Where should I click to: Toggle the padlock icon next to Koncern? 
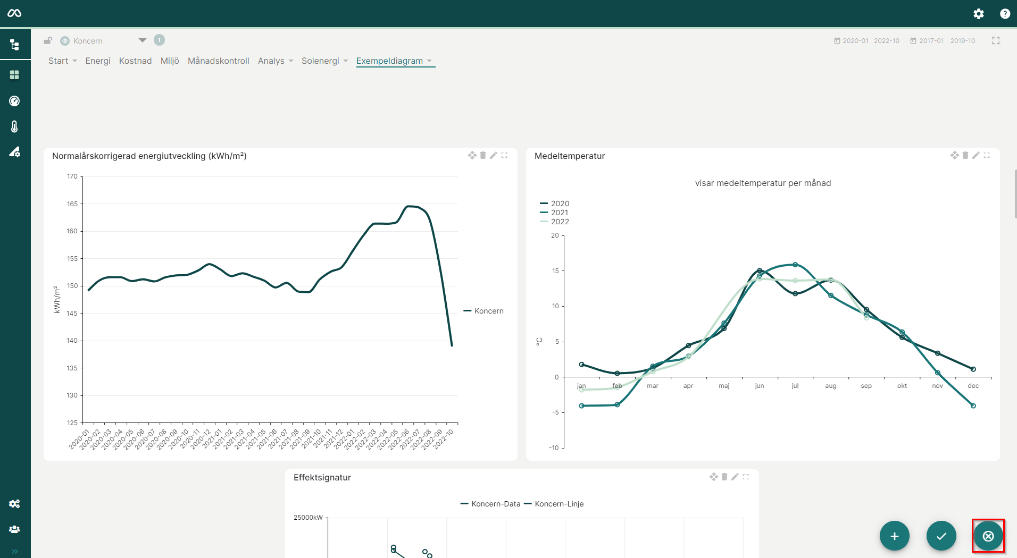click(x=48, y=40)
